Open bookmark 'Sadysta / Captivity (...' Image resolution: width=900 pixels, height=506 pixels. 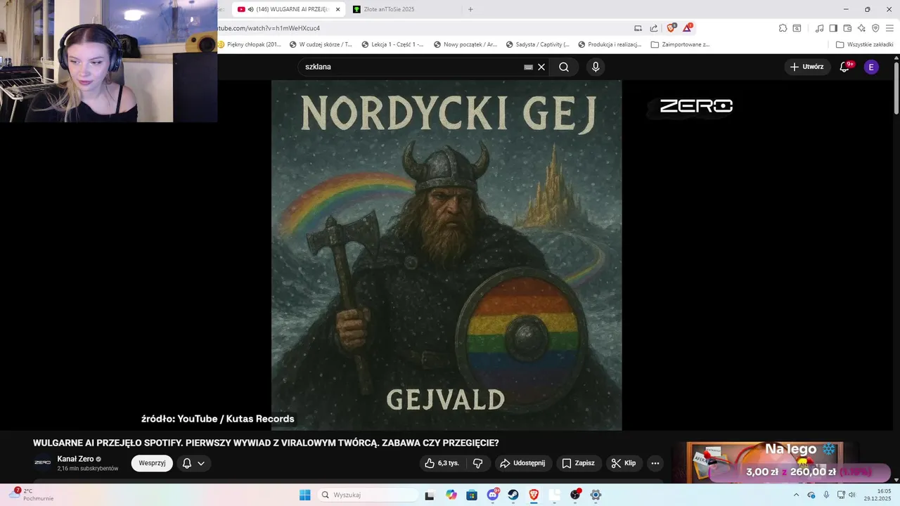[538, 44]
